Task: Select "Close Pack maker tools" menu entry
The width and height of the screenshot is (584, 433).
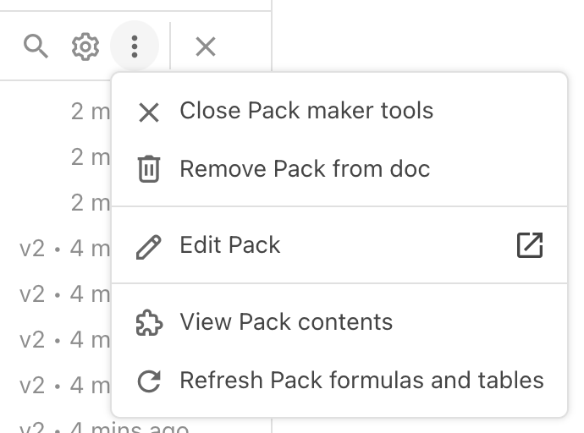Action: 306,111
